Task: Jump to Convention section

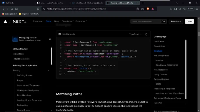Action: point(159,46)
